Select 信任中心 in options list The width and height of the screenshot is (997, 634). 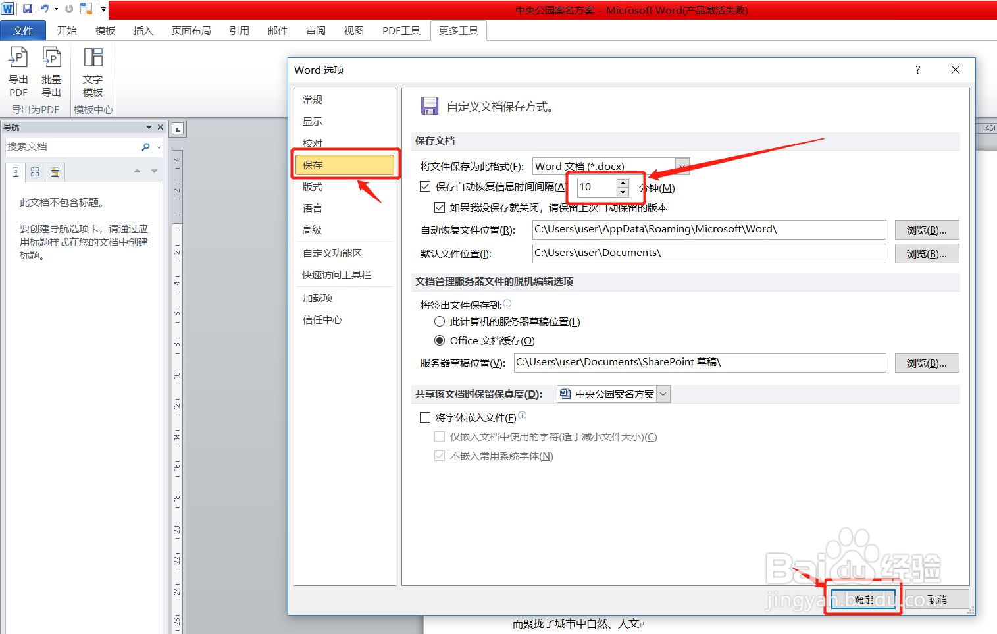[344, 320]
